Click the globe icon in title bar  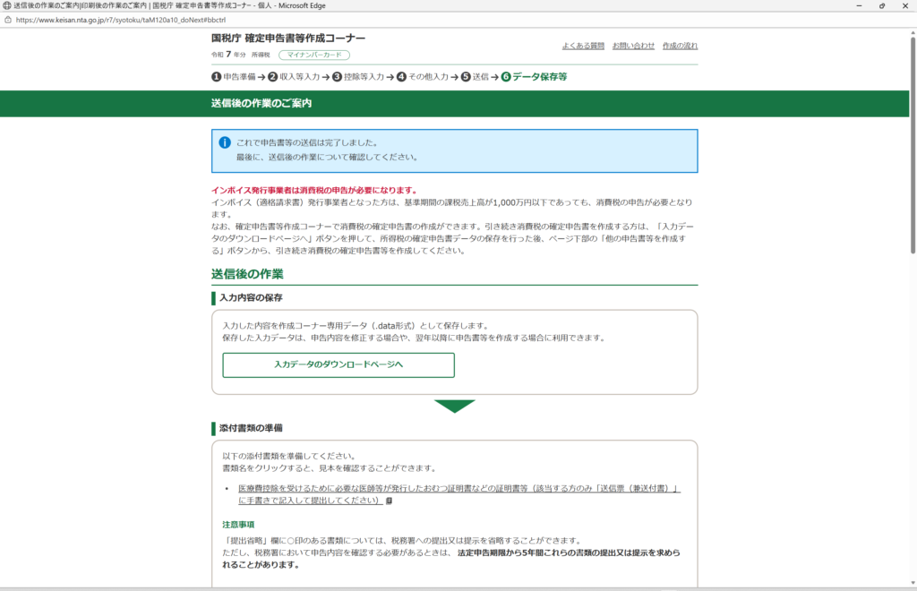[x=7, y=5]
